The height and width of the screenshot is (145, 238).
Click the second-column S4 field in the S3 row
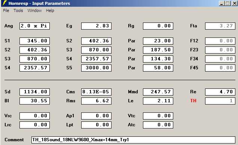click(x=96, y=59)
